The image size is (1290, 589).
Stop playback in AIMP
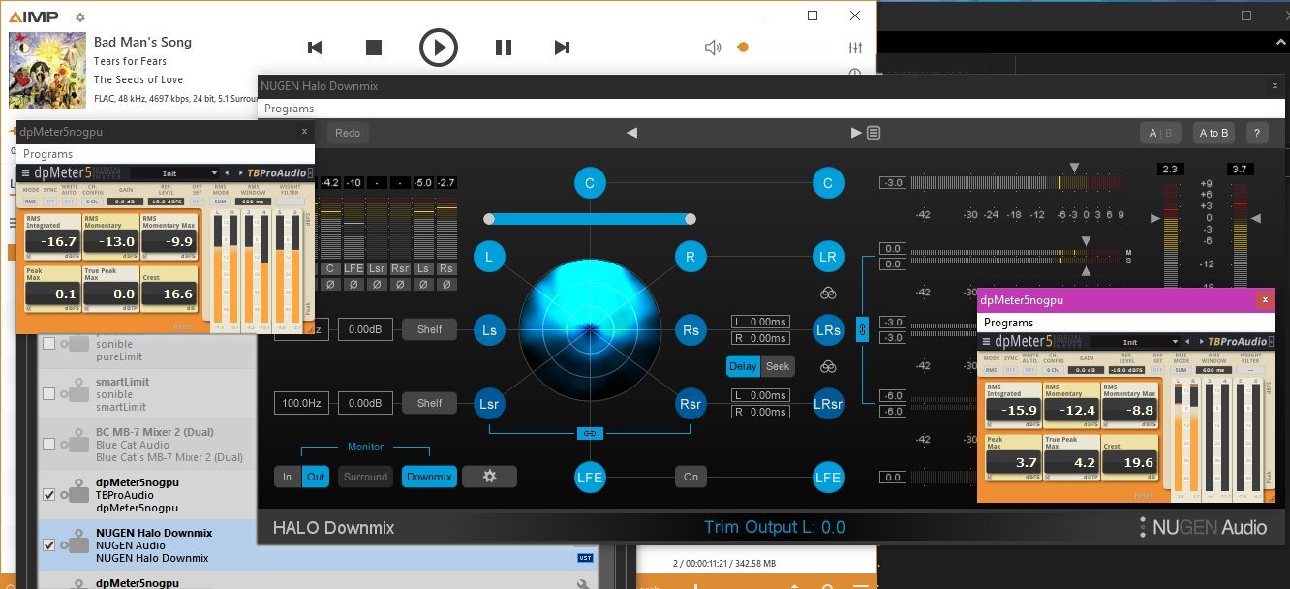(x=374, y=47)
